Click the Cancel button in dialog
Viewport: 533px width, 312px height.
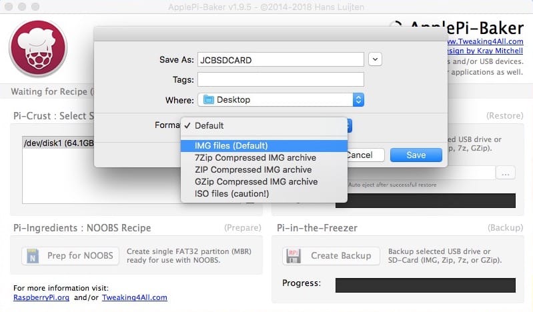[366, 155]
